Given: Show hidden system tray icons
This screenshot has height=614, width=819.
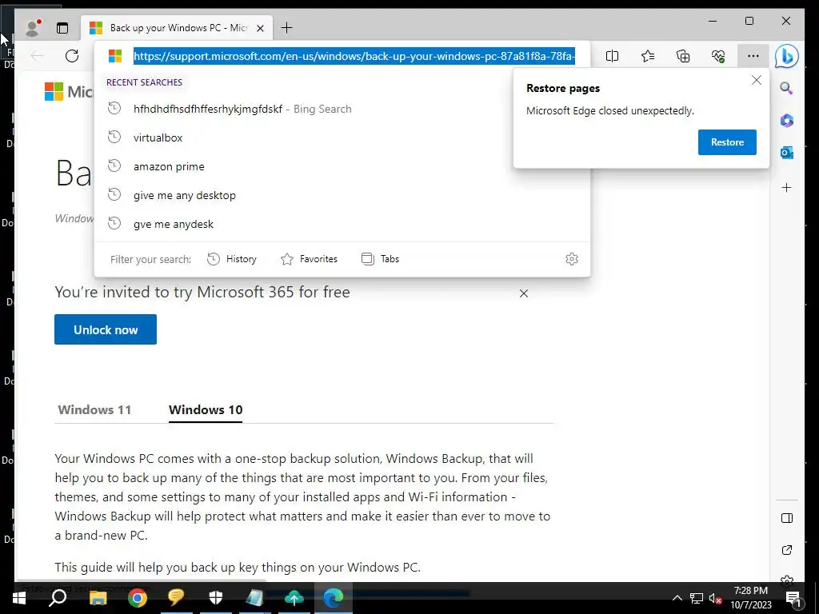Looking at the screenshot, I should pos(677,598).
